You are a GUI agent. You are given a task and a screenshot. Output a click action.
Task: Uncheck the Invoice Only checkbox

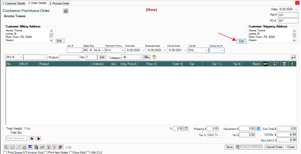tap(25, 153)
